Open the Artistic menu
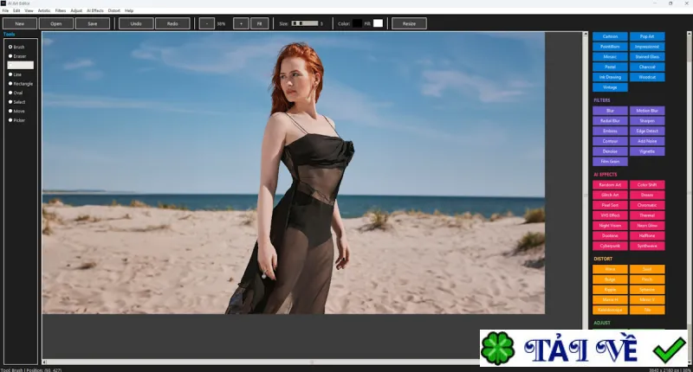This screenshot has width=693, height=372. (44, 10)
